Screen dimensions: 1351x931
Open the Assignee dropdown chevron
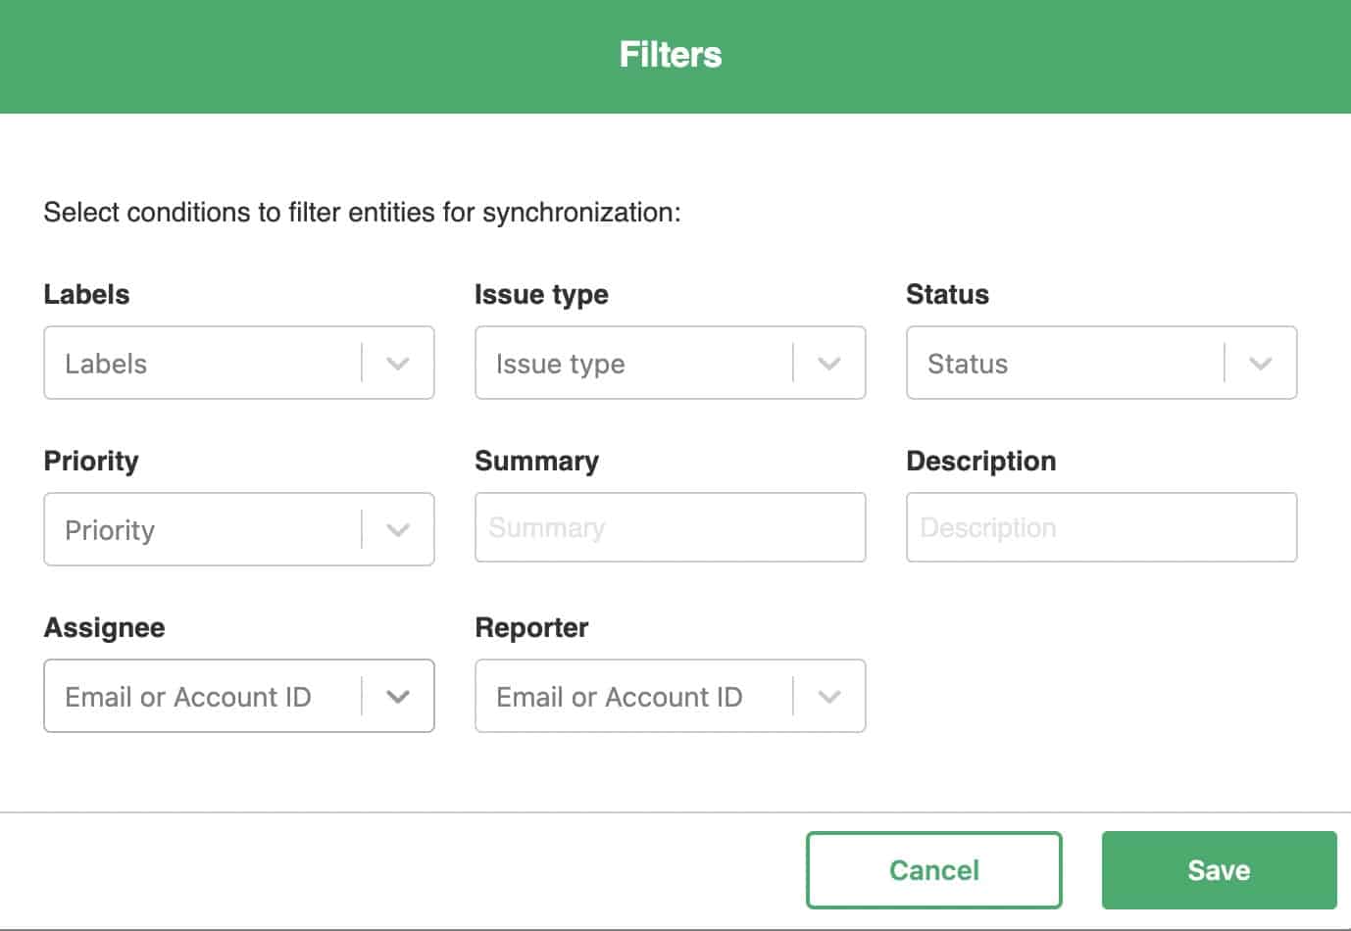point(397,697)
